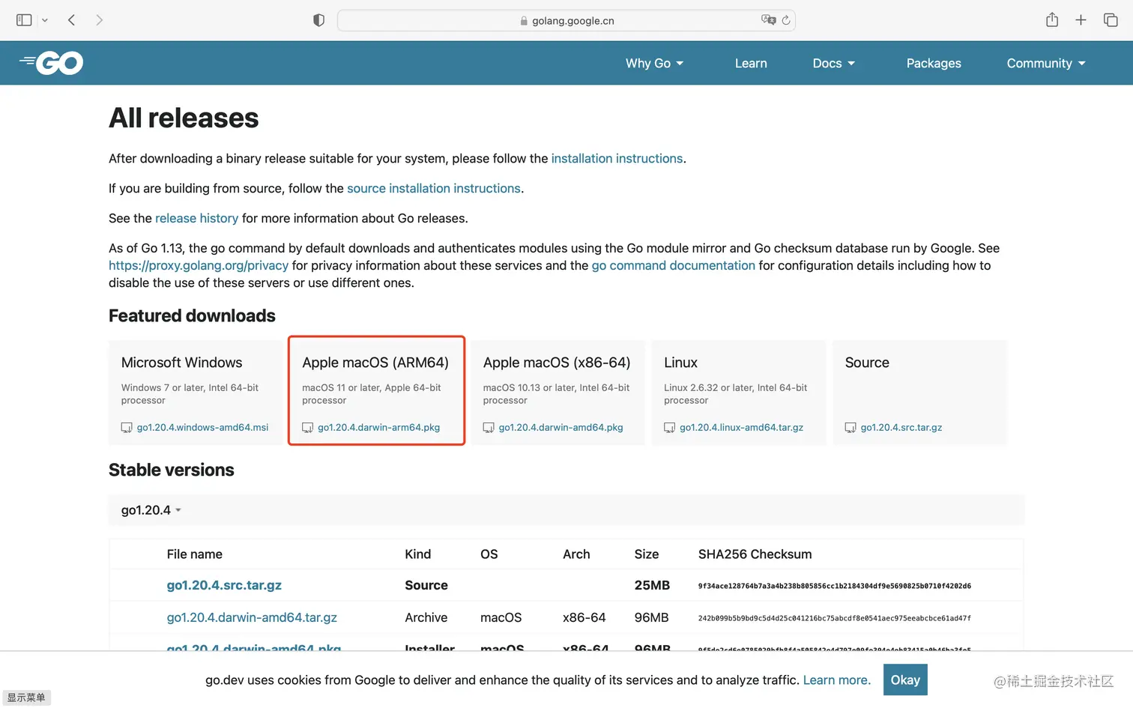
Task: Click the golang.google.cn address bar
Action: tap(566, 20)
